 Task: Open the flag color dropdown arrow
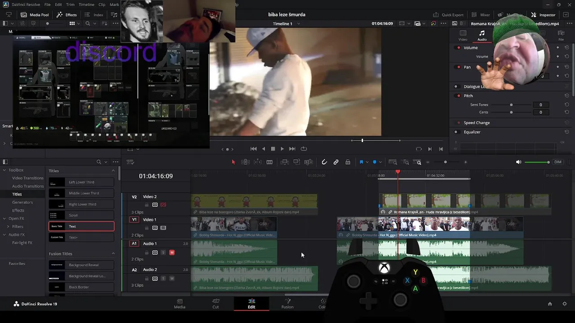click(367, 162)
